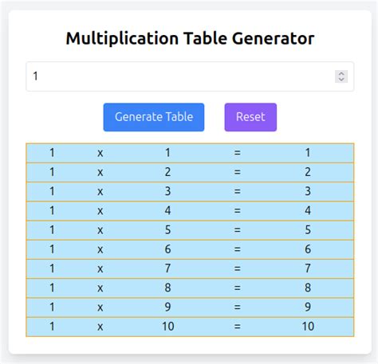Select the row 1 x 2 = 2
The height and width of the screenshot is (364, 378).
point(190,172)
